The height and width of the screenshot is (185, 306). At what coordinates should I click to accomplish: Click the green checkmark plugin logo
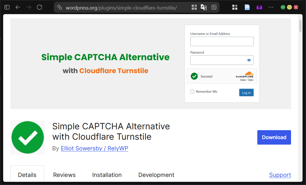(x=27, y=137)
